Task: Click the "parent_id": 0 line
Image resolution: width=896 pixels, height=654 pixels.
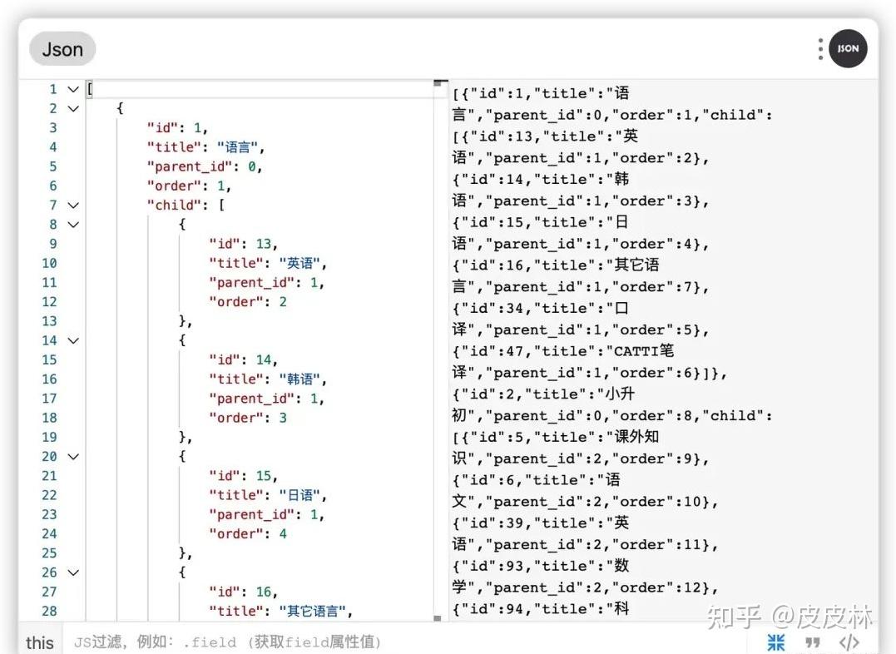Action: [205, 167]
